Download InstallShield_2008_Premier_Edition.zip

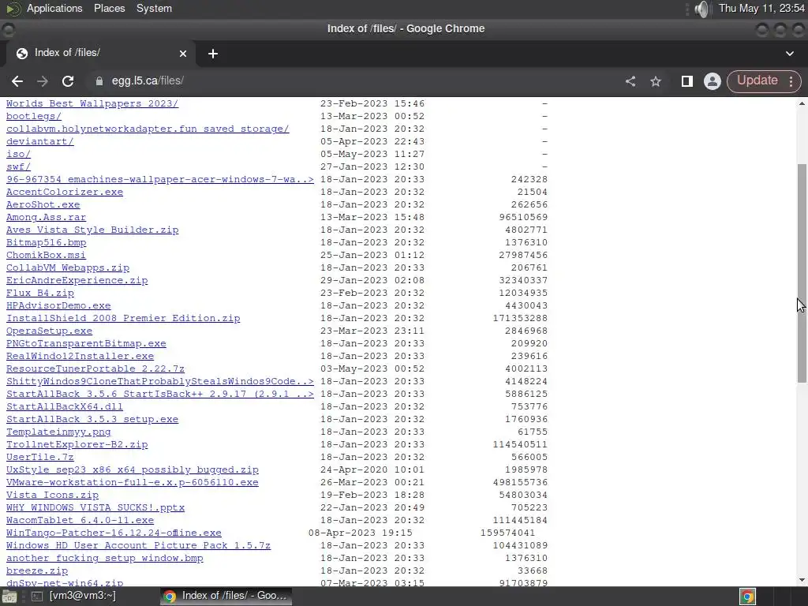(123, 319)
